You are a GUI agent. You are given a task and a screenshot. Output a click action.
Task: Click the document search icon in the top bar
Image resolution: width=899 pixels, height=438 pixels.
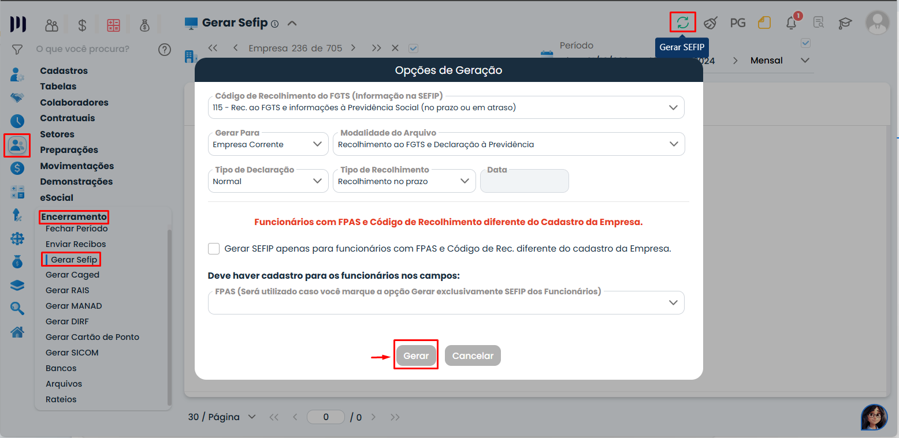point(819,23)
